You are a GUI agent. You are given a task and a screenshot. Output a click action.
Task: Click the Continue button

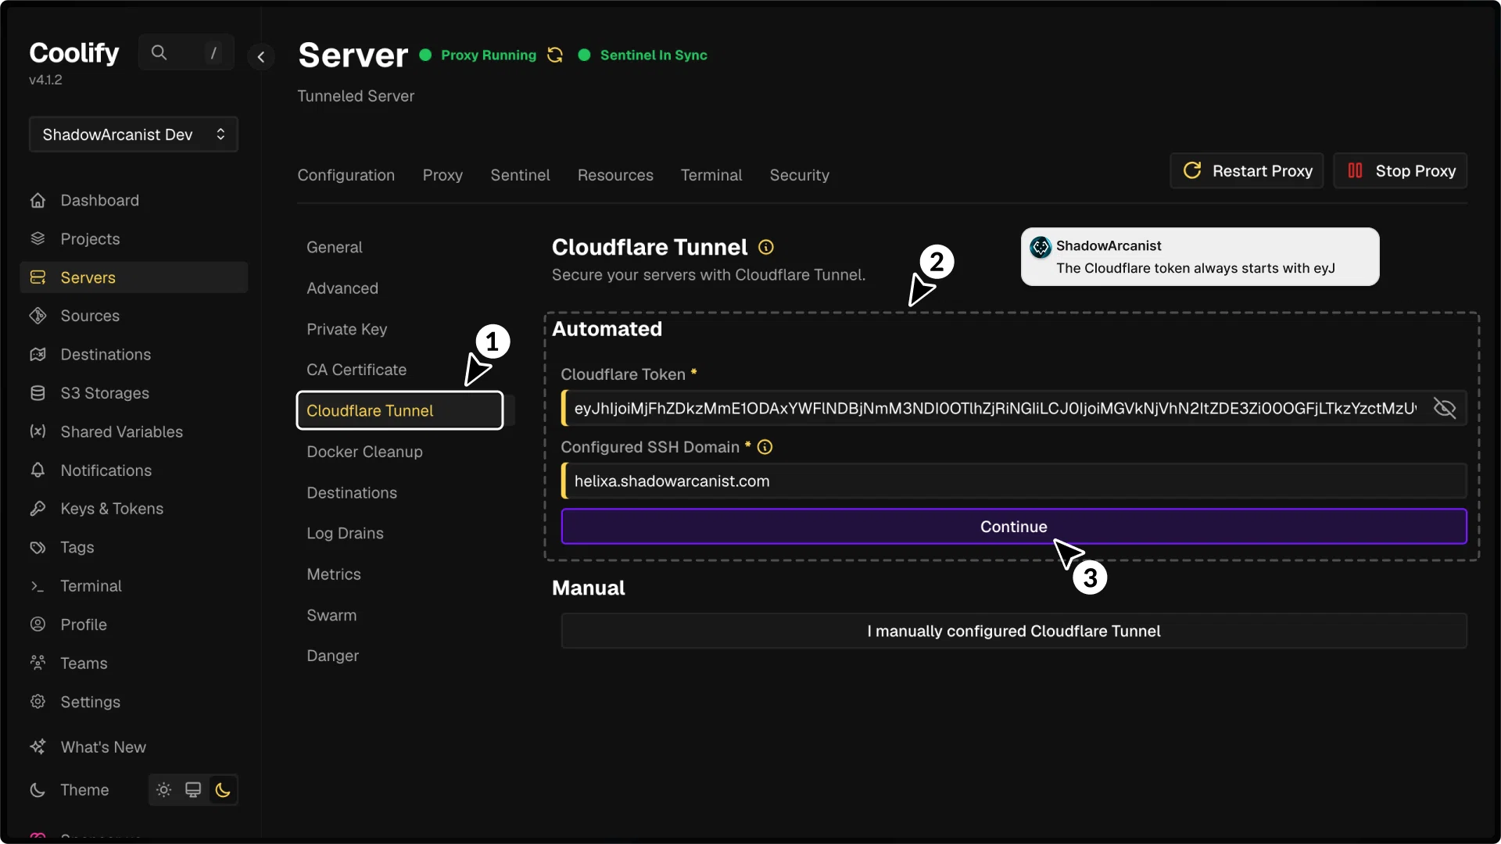point(1014,527)
